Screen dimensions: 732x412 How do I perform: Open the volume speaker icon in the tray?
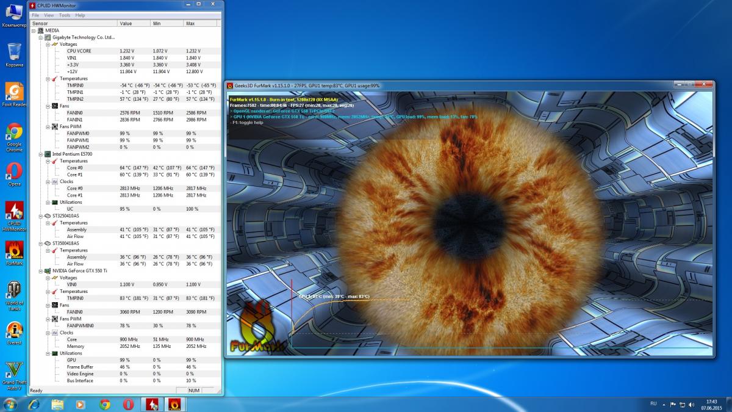pyautogui.click(x=691, y=405)
